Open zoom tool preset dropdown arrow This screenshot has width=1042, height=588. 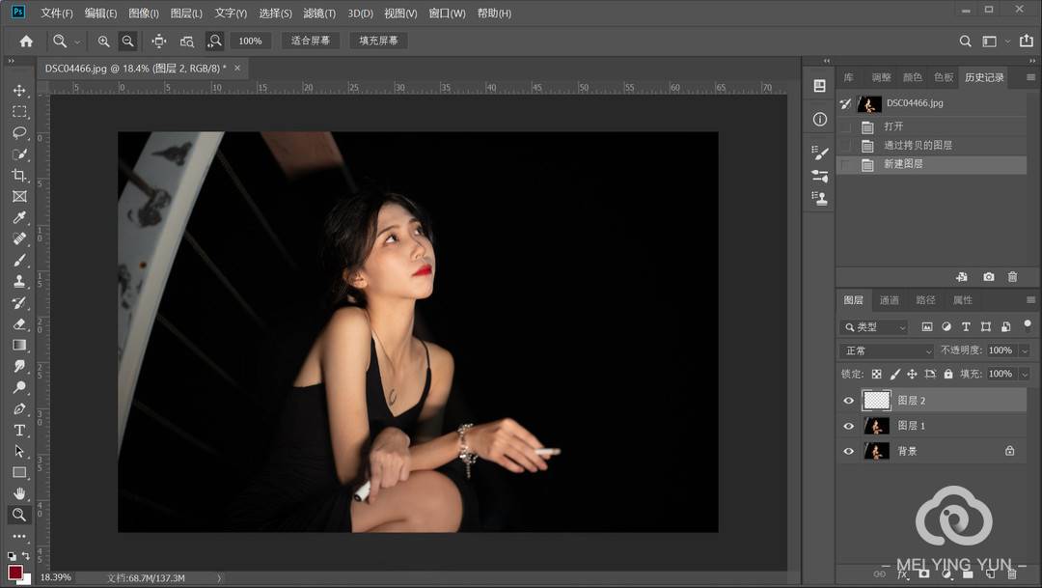[77, 42]
